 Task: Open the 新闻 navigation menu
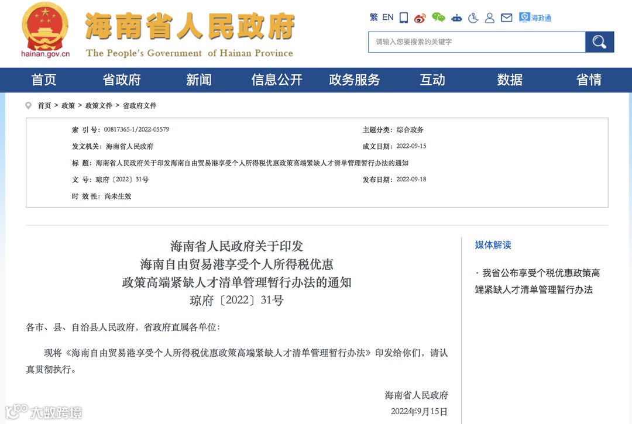pyautogui.click(x=199, y=80)
